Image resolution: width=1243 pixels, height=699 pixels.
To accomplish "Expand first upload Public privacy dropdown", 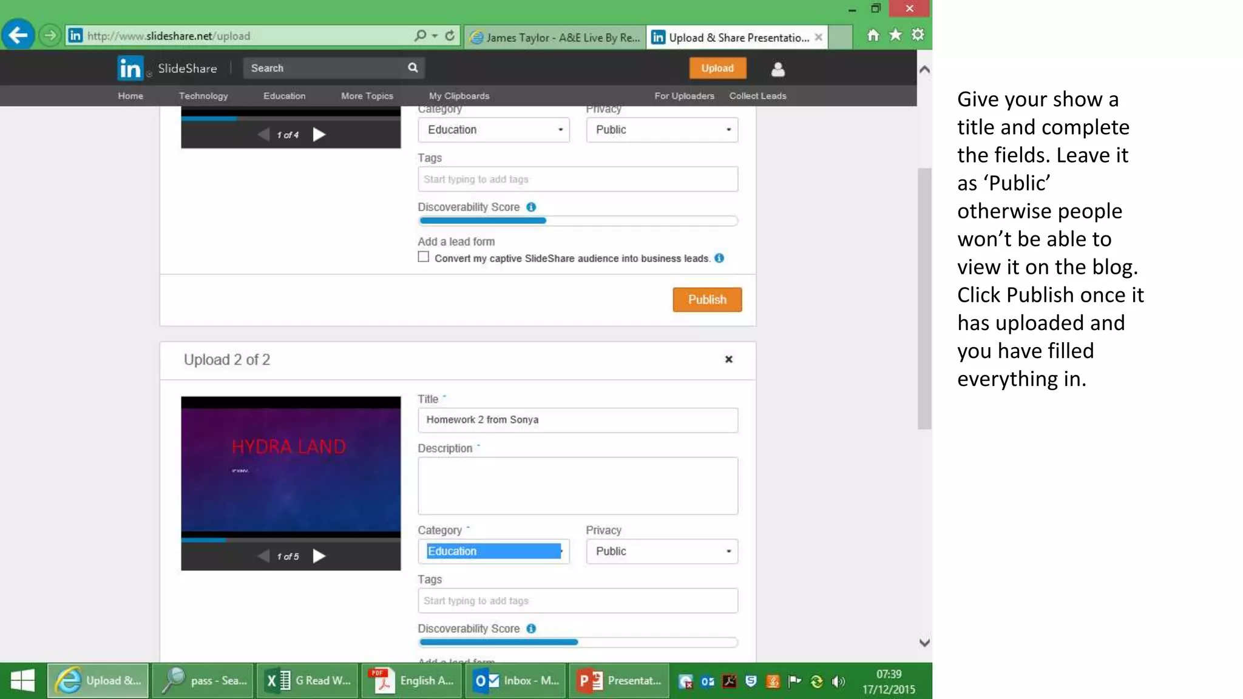I will point(662,129).
